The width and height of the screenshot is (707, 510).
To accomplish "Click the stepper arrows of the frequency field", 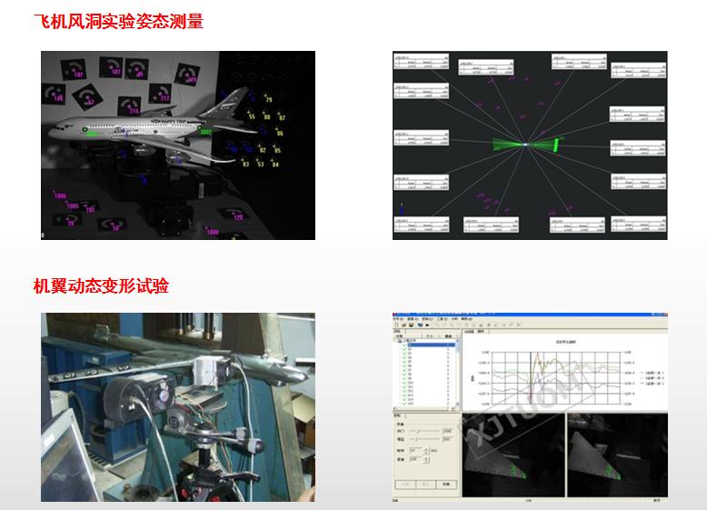I will point(426,451).
